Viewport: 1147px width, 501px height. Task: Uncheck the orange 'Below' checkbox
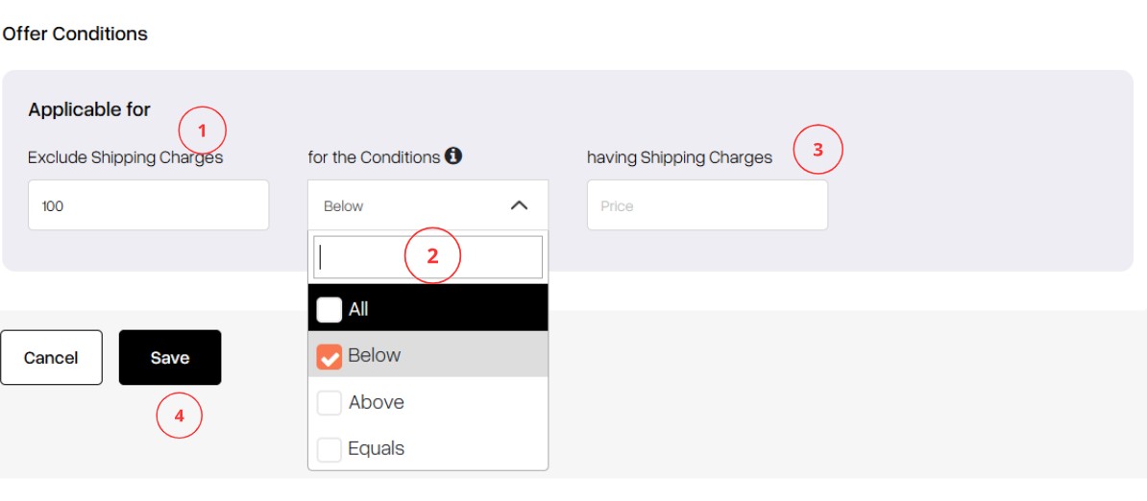pos(329,356)
